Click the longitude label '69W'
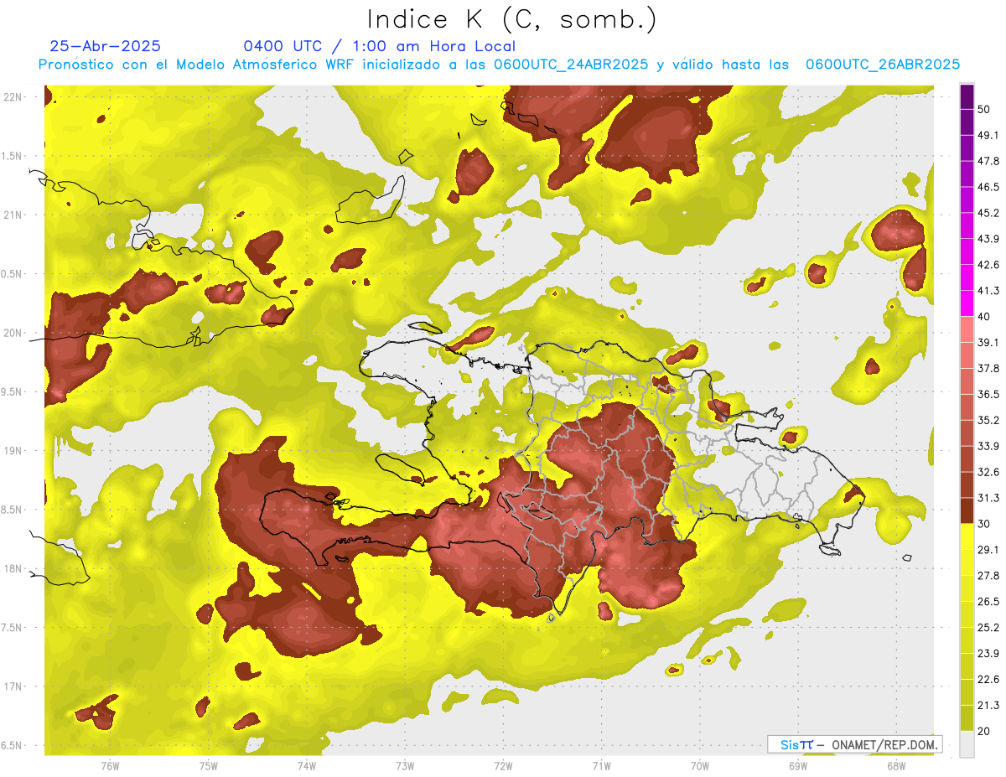The height and width of the screenshot is (777, 1006). click(x=798, y=766)
